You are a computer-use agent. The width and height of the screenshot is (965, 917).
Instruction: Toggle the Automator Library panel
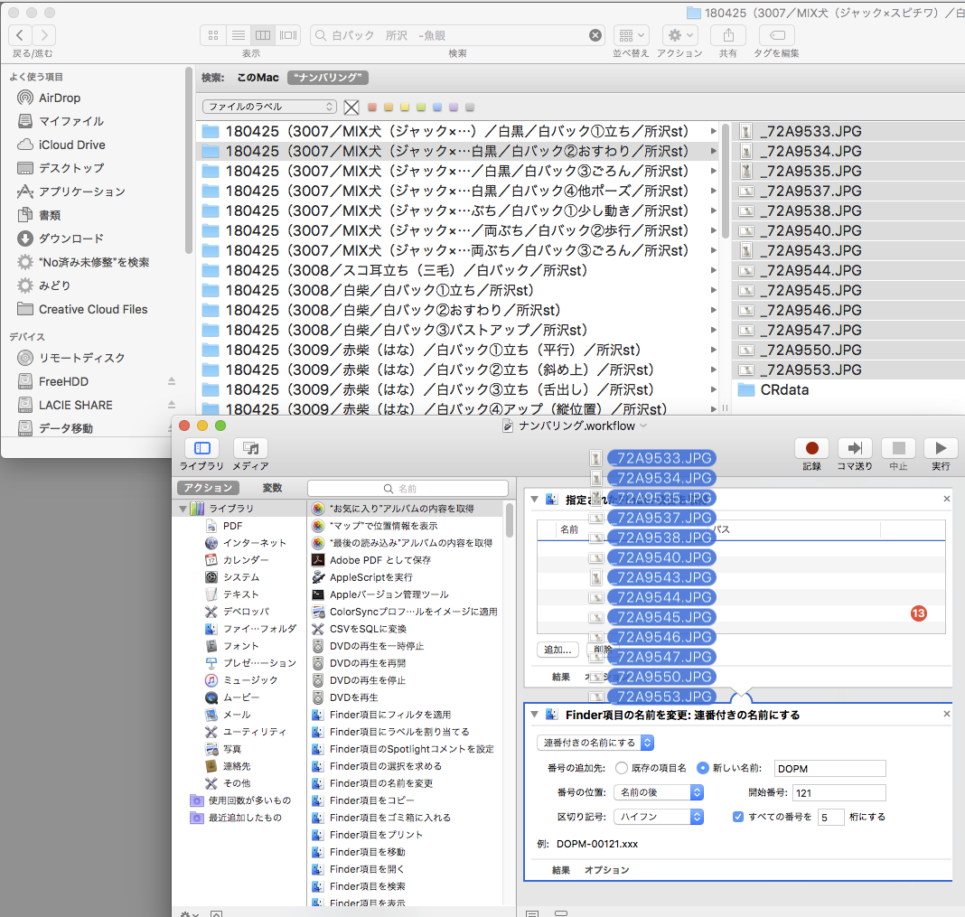point(201,448)
